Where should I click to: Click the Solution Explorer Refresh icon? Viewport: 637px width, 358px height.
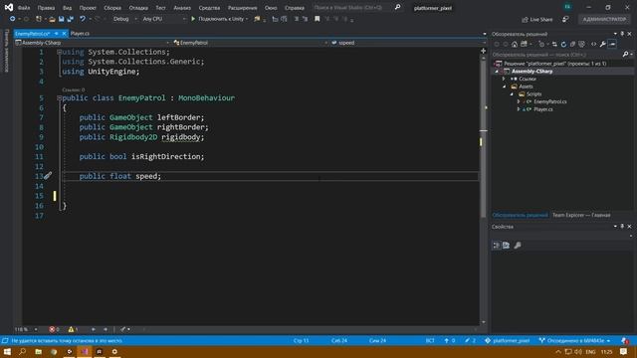coord(564,44)
